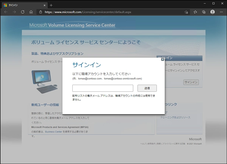The image size is (227, 164).
Task: Open the Settings and more ellipsis menu
Action: point(221,12)
